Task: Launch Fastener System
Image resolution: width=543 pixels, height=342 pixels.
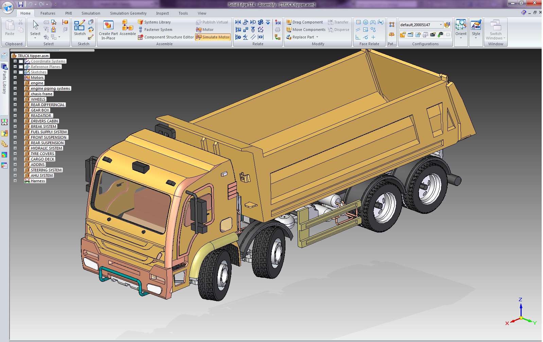Action: pos(155,30)
